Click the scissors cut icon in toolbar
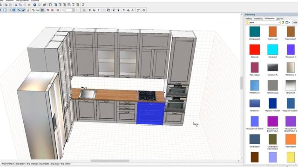This screenshot has width=298, height=167. pyautogui.click(x=16, y=5)
